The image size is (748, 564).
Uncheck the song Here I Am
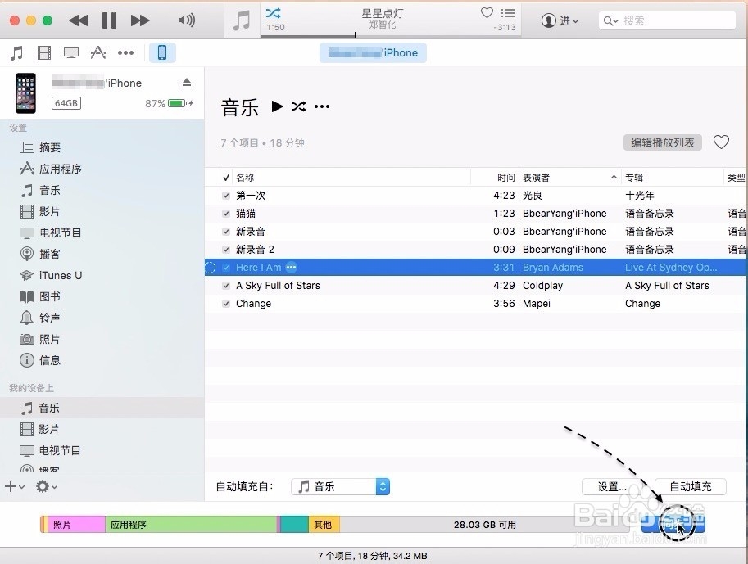coord(226,268)
